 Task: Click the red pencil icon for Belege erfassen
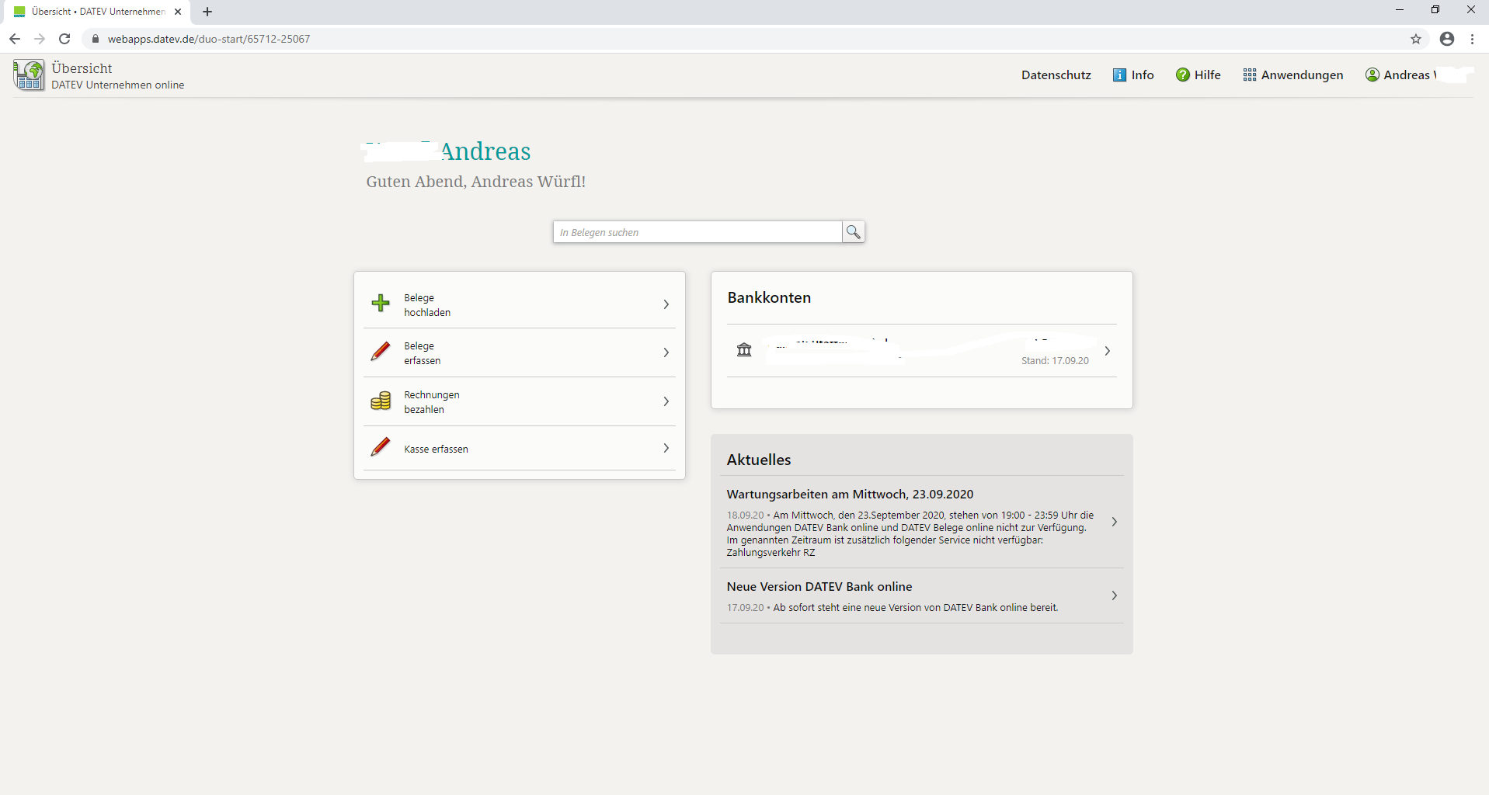point(381,352)
